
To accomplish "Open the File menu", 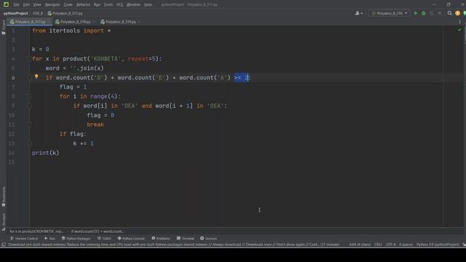I will coord(16,5).
